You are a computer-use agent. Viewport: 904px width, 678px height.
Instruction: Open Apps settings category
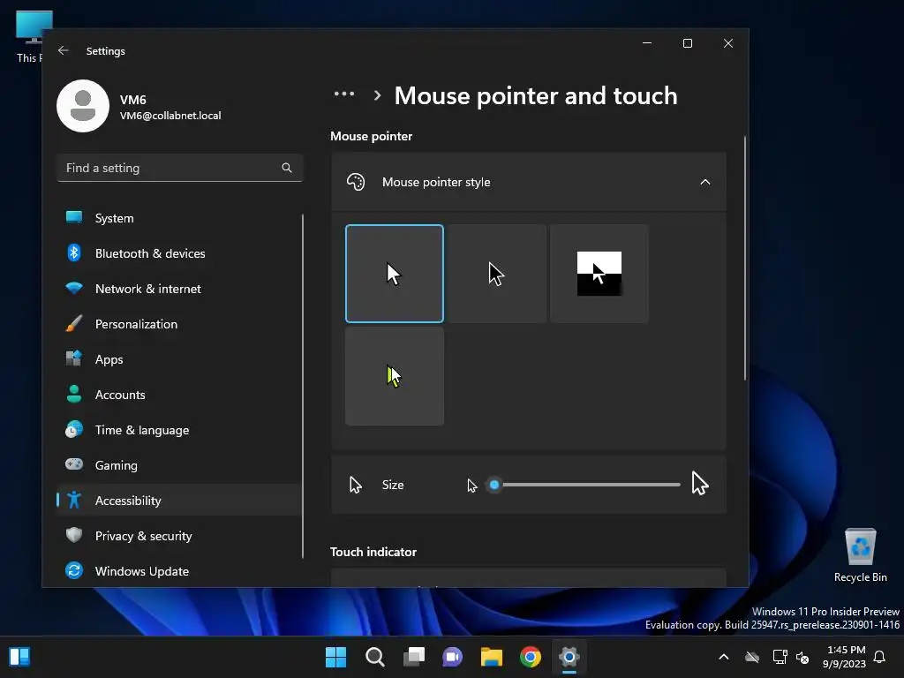(179, 359)
